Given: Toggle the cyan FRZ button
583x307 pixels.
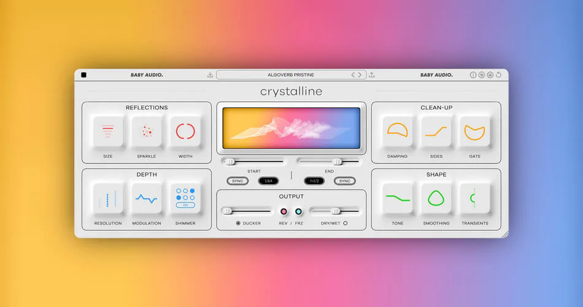Looking at the screenshot, I should pyautogui.click(x=298, y=211).
